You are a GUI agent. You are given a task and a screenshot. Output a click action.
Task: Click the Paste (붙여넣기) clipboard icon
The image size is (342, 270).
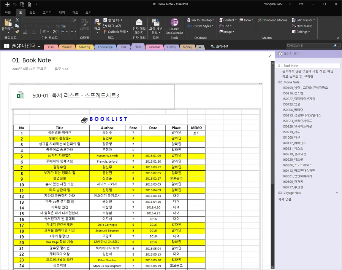tap(8, 22)
